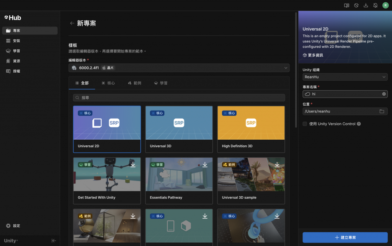Click the 核心 badge on Universal 3D card
The width and height of the screenshot is (392, 246).
pyautogui.click(x=157, y=113)
